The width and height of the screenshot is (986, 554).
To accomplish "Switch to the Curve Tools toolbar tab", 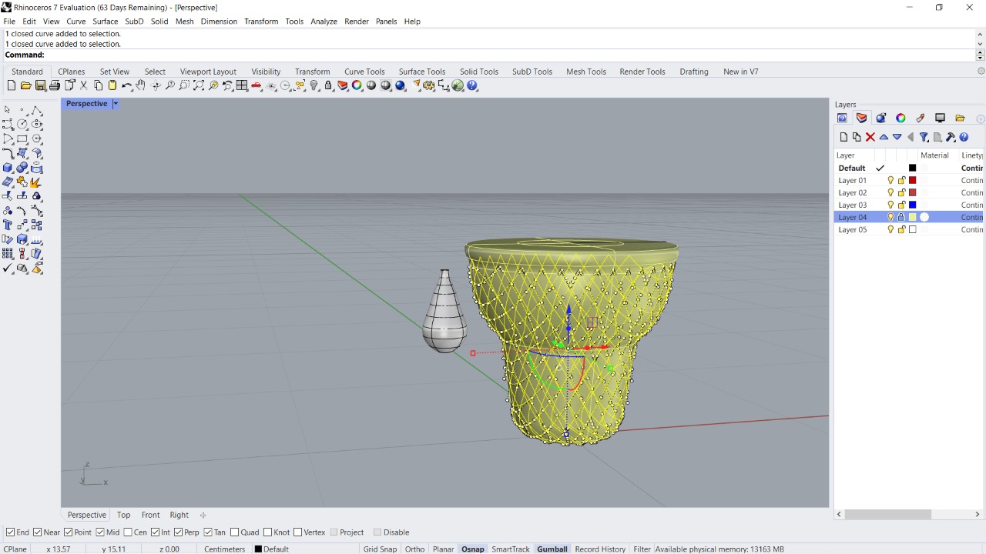I will pyautogui.click(x=364, y=72).
